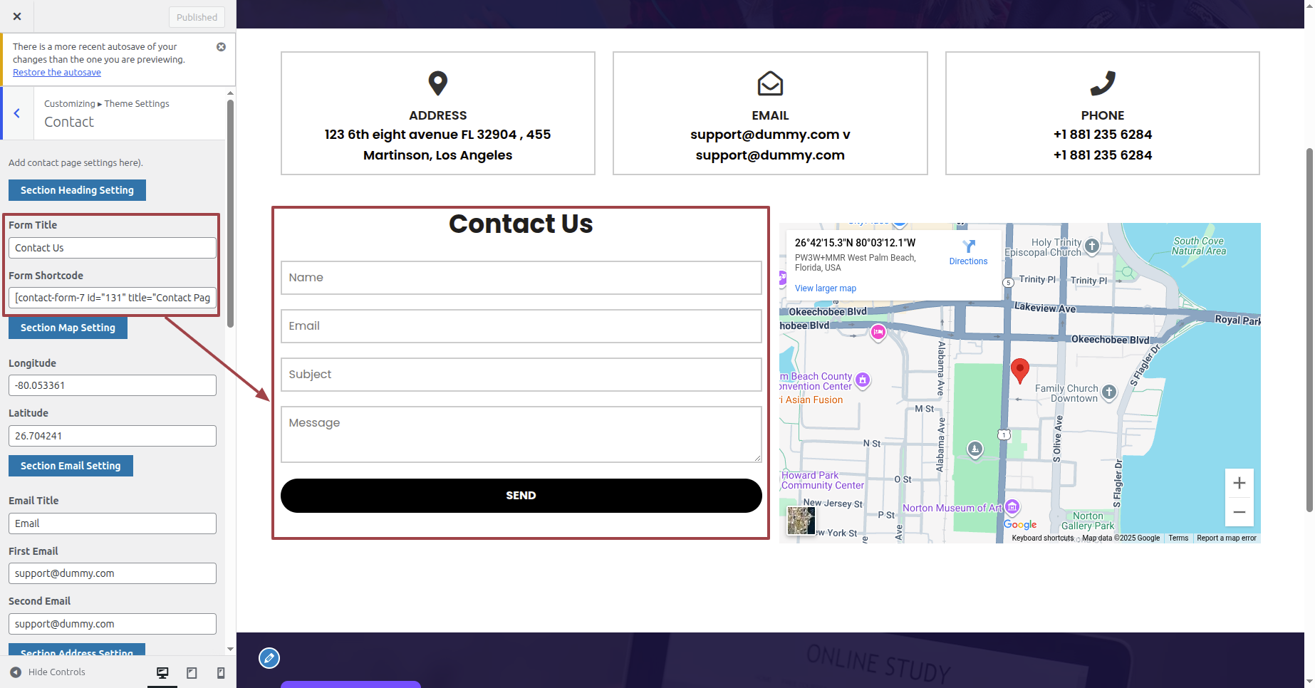This screenshot has width=1315, height=688.
Task: Switch to tablet preview mode
Action: pos(192,672)
